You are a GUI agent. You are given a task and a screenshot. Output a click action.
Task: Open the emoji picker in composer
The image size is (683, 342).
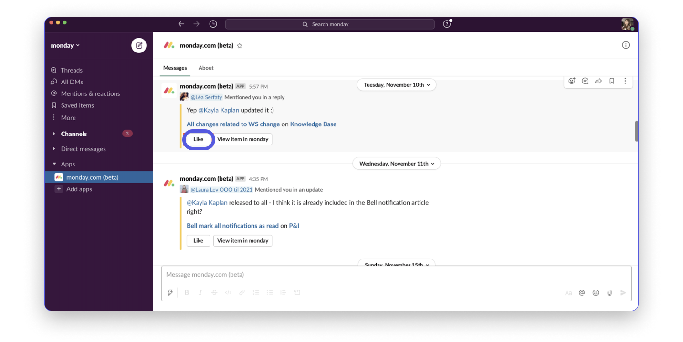point(596,293)
